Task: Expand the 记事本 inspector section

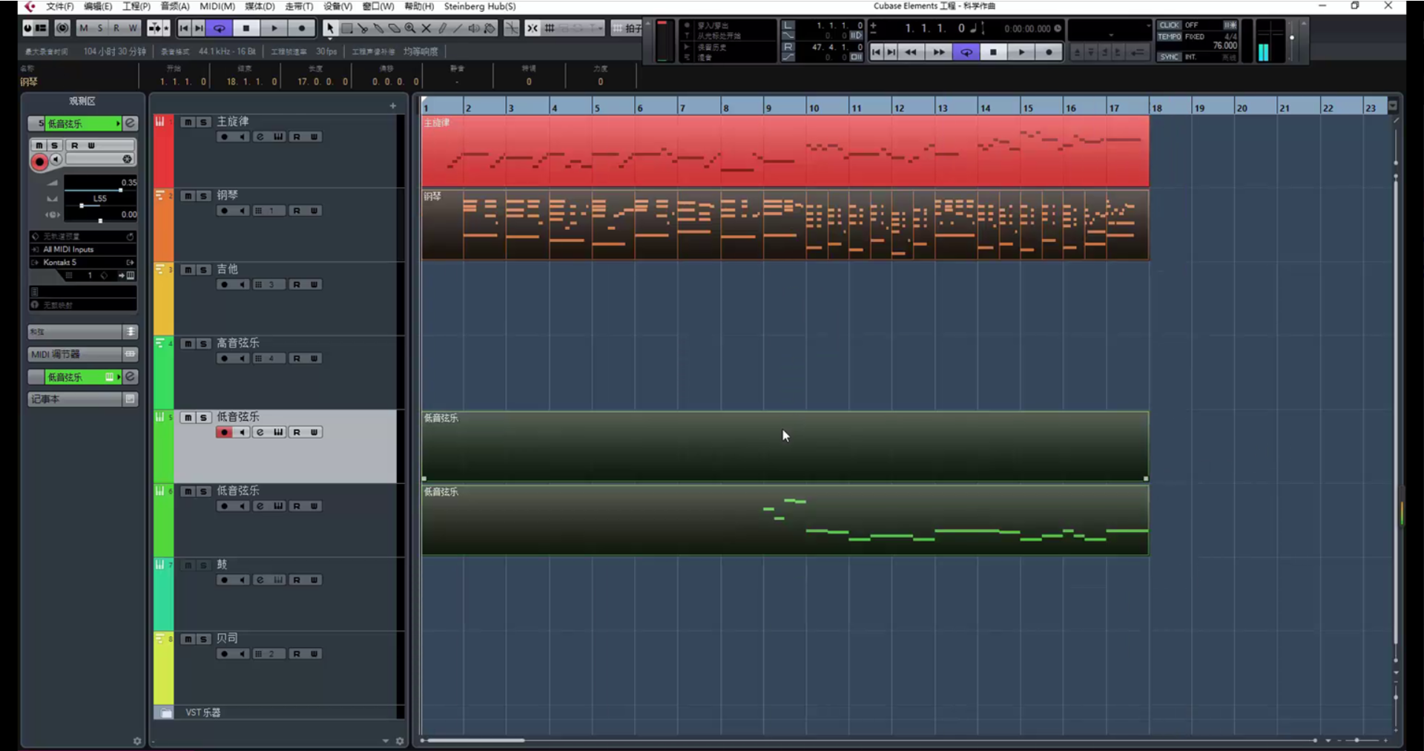Action: coord(82,399)
